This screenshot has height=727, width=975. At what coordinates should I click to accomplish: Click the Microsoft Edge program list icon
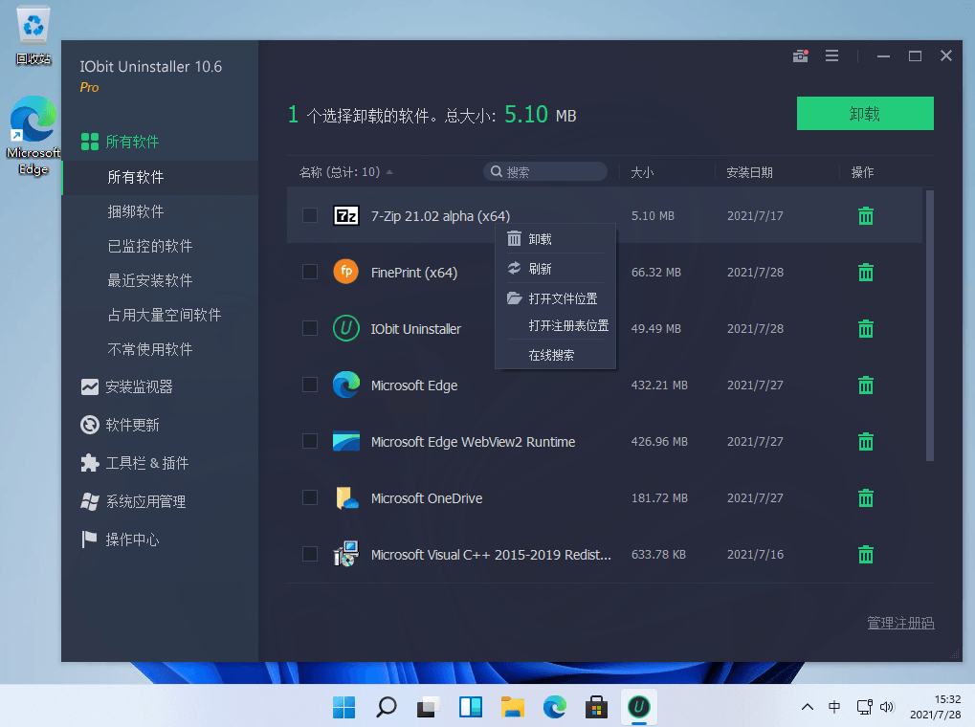coord(346,385)
